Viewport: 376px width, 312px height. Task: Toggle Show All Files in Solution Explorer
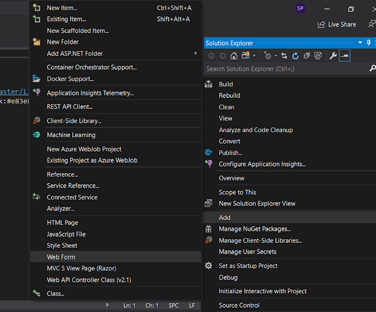pos(318,56)
